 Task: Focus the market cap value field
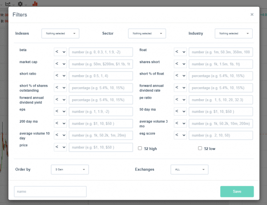click(x=101, y=64)
